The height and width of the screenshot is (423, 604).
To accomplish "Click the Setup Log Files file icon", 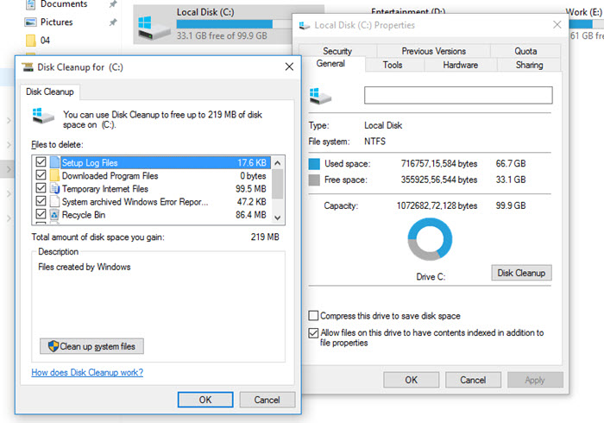I will click(x=54, y=162).
